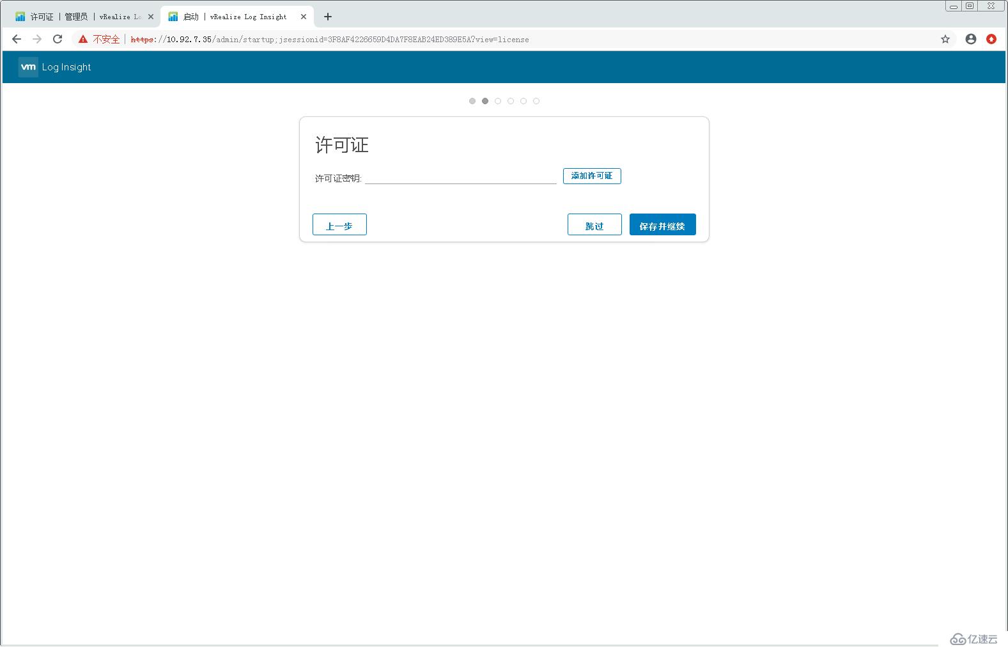Click the 不安全 security label

click(x=106, y=40)
